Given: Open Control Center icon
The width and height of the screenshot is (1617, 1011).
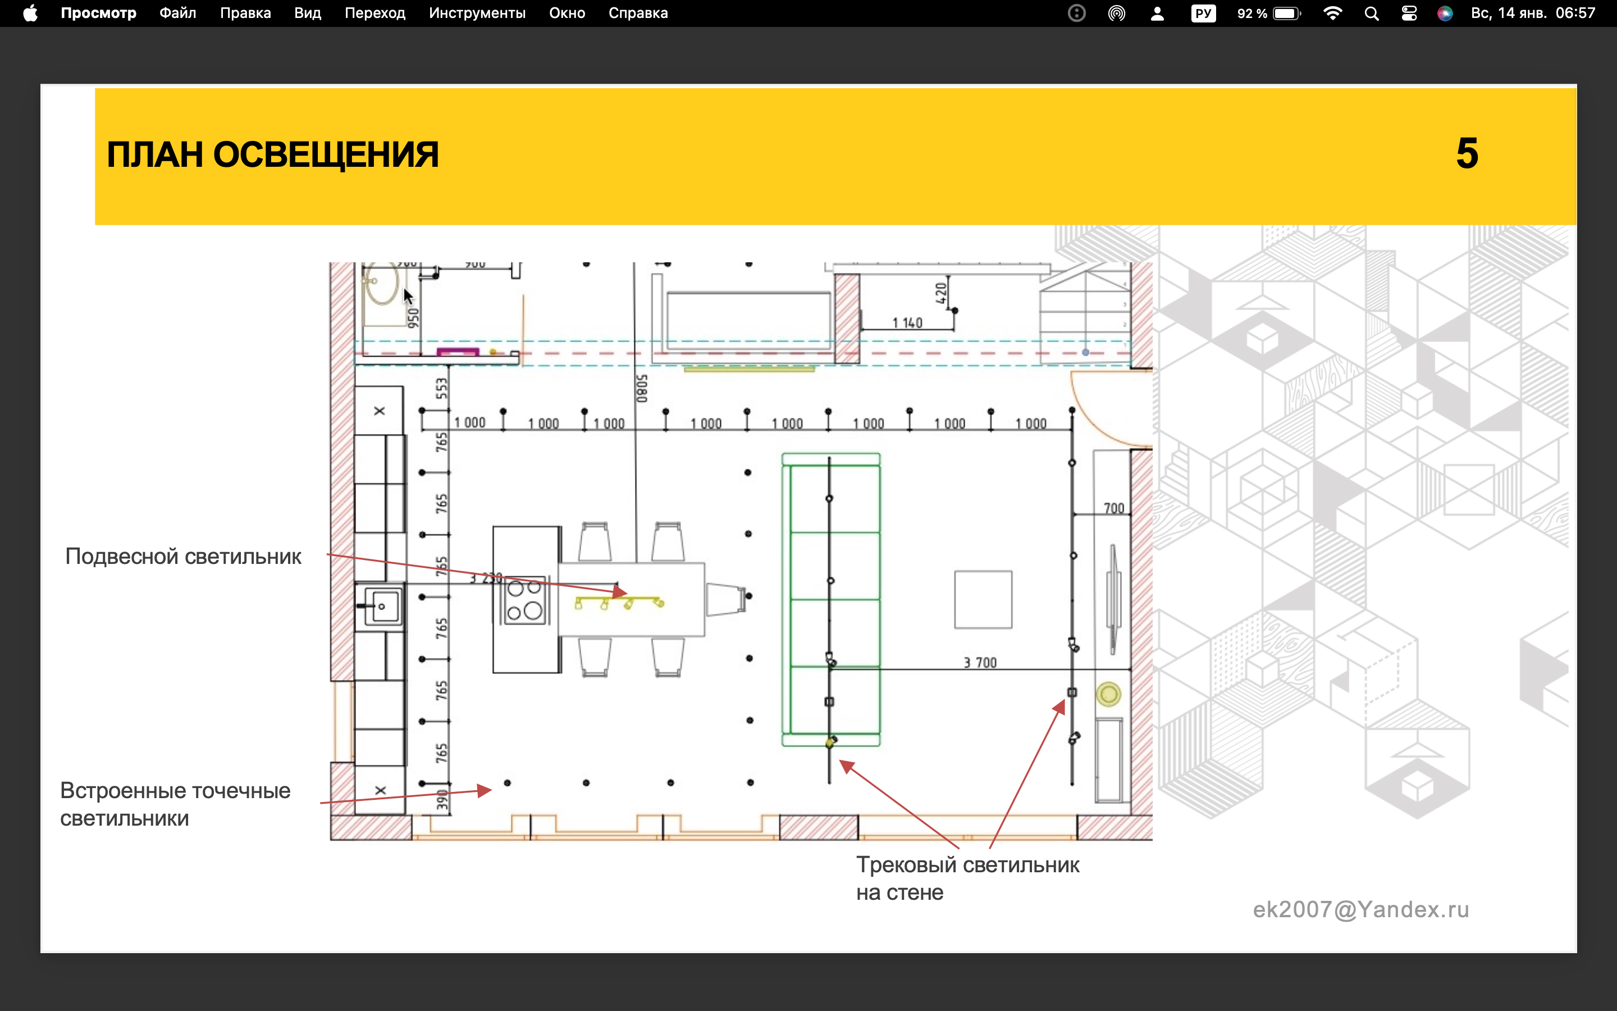Looking at the screenshot, I should [x=1409, y=13].
